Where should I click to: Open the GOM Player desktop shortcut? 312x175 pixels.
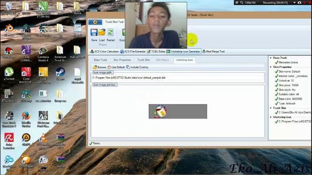(26, 161)
